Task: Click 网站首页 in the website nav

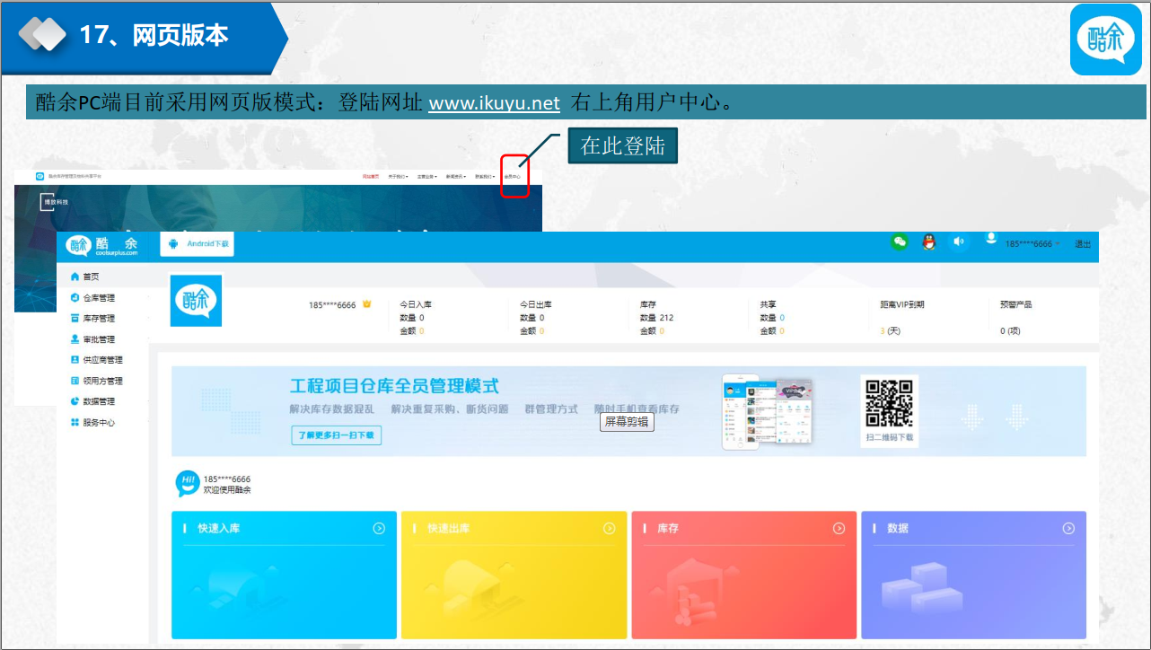Action: pyautogui.click(x=371, y=177)
